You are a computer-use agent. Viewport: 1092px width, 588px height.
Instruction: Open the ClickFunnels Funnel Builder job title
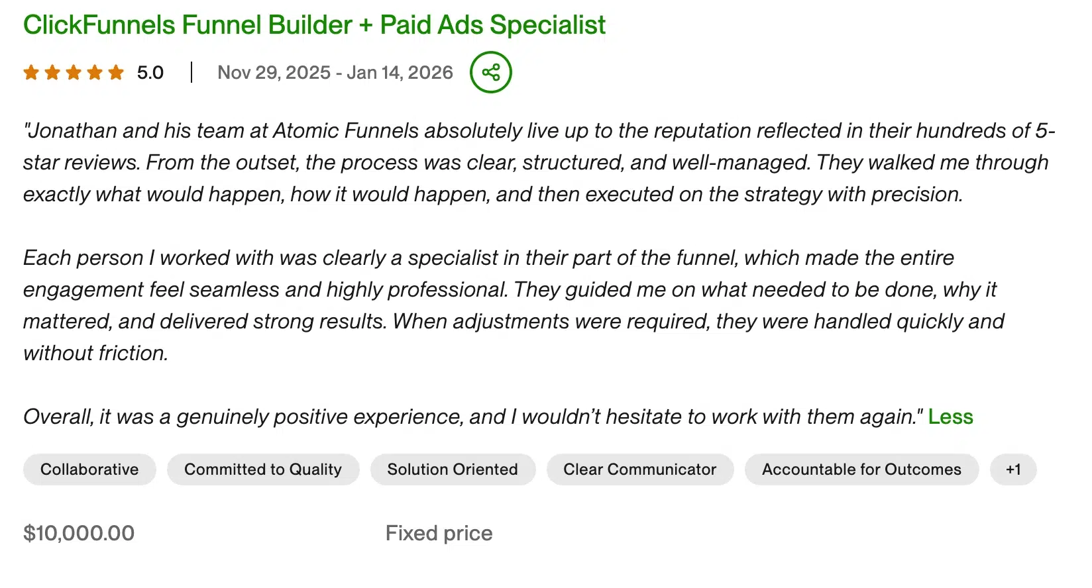click(314, 24)
